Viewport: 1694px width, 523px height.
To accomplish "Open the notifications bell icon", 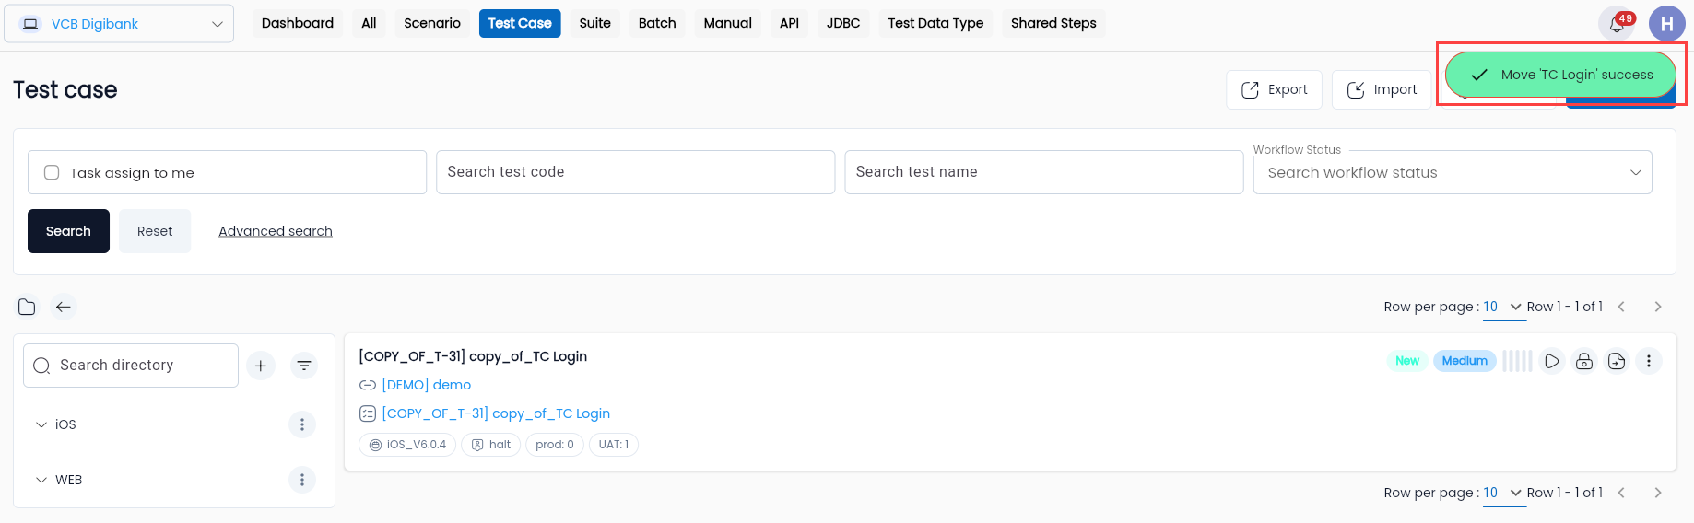I will click(x=1617, y=25).
